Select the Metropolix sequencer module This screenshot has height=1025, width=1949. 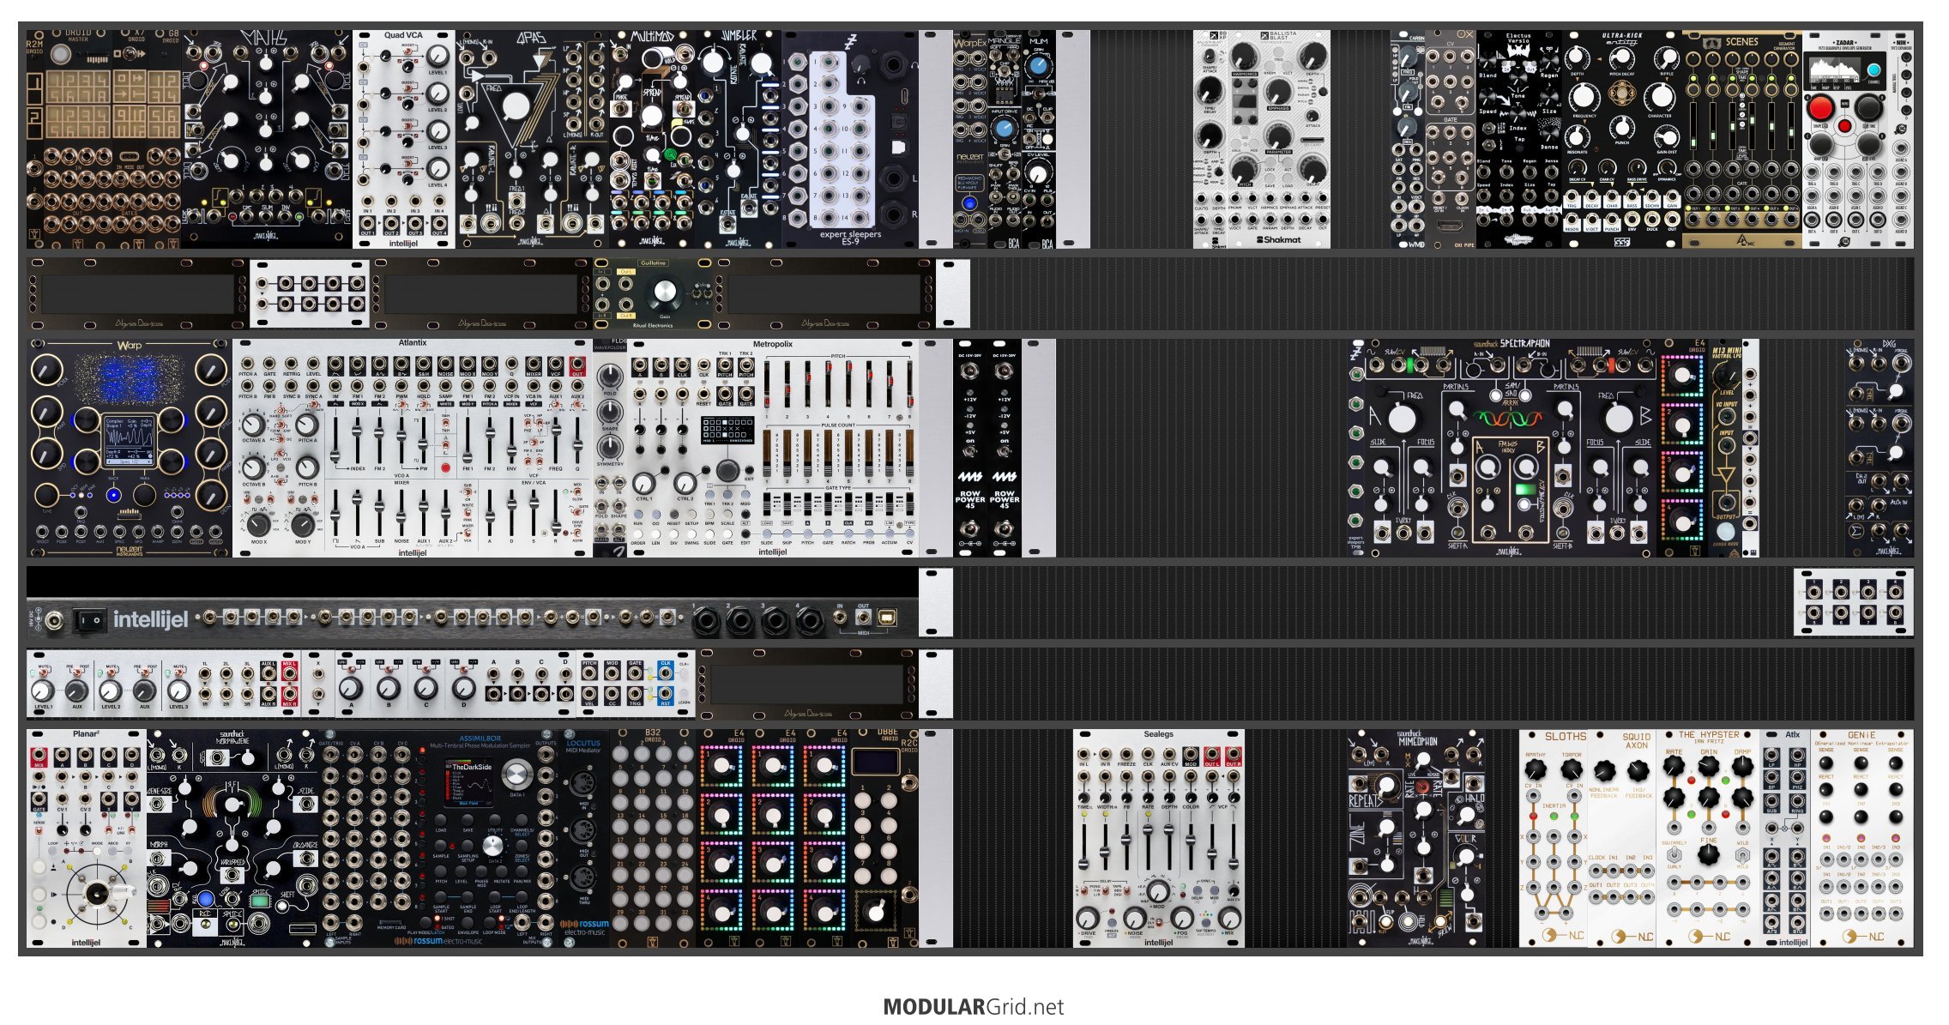click(x=773, y=448)
